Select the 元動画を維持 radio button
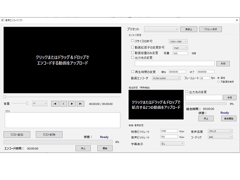 pyautogui.click(x=218, y=82)
